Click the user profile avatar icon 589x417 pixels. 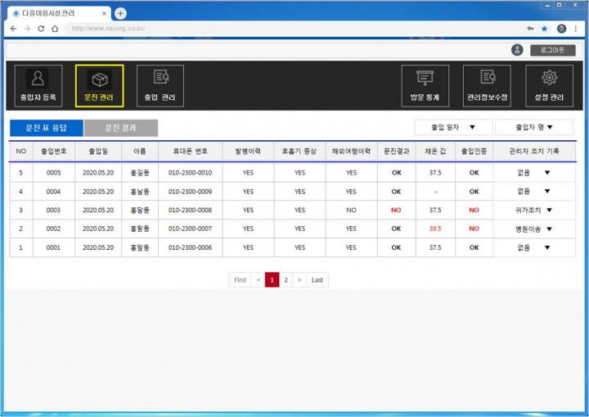click(517, 50)
